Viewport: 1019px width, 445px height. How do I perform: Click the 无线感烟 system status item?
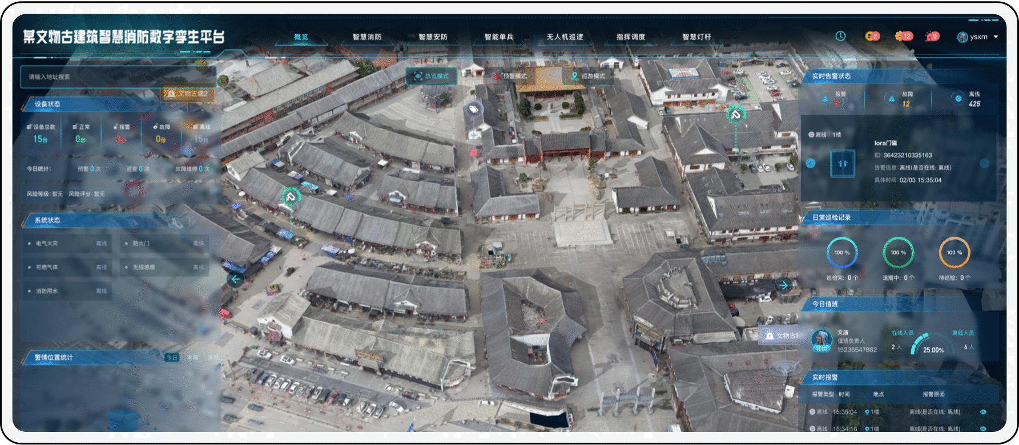(x=164, y=267)
